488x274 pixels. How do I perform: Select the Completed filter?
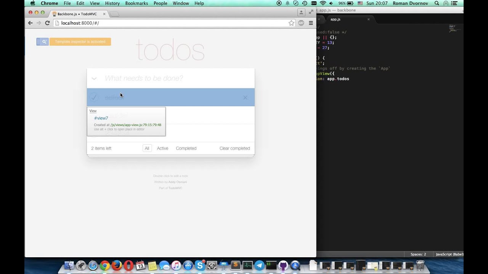pos(186,148)
